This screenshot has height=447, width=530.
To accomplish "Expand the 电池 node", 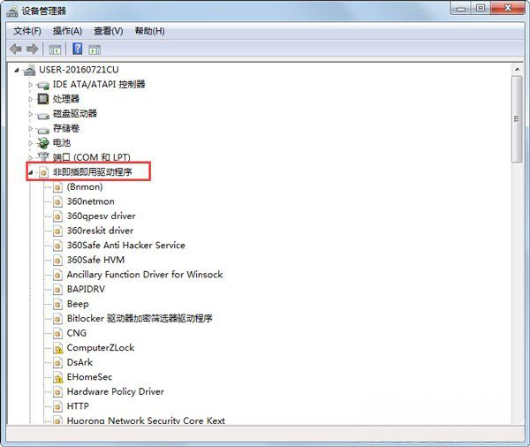I will 30,143.
